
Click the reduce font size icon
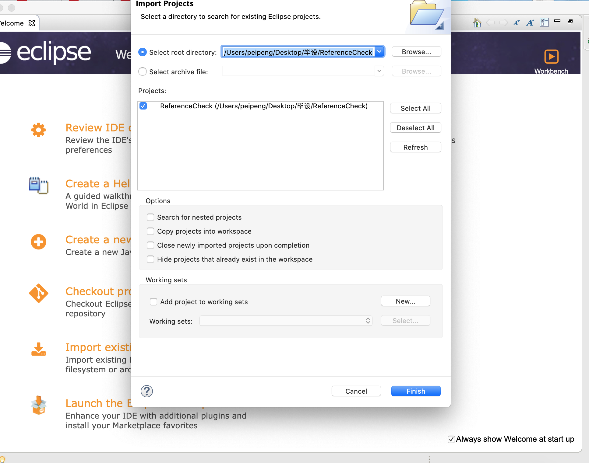pos(517,23)
